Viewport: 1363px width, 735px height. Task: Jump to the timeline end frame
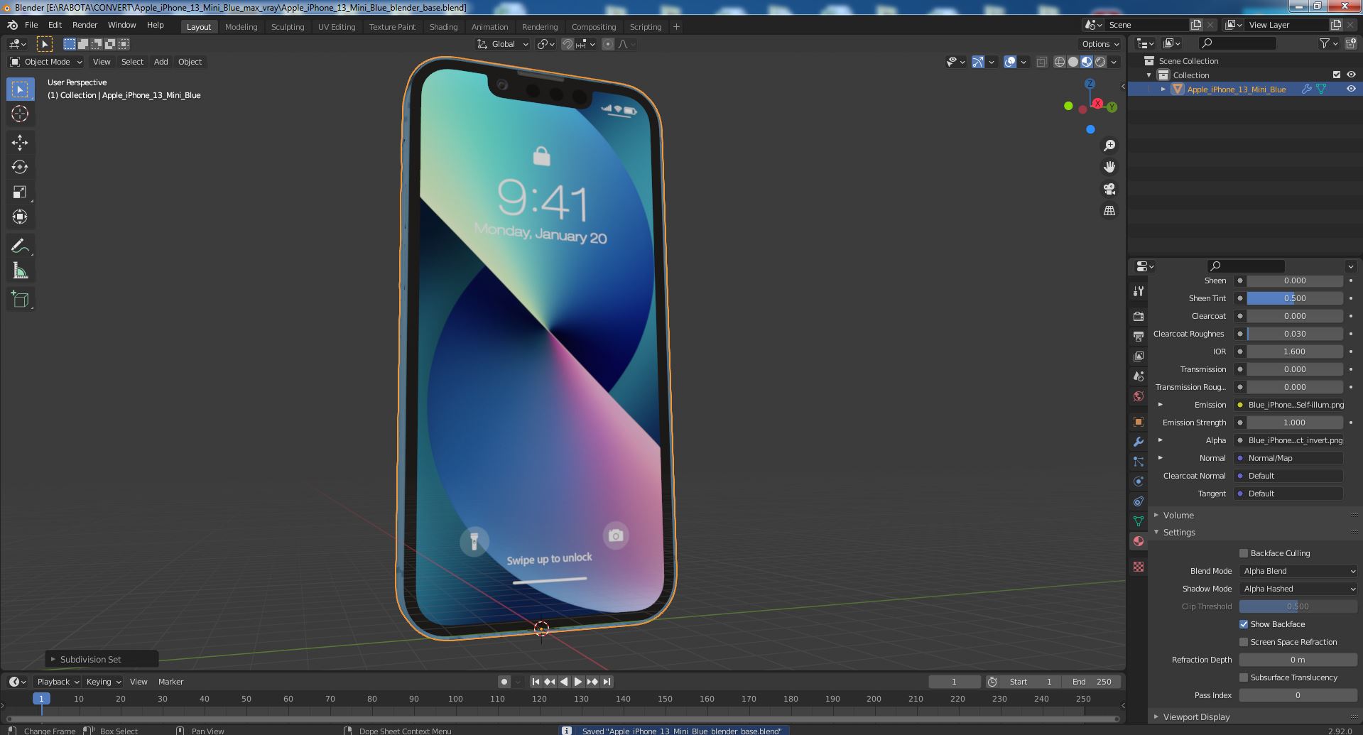point(607,682)
